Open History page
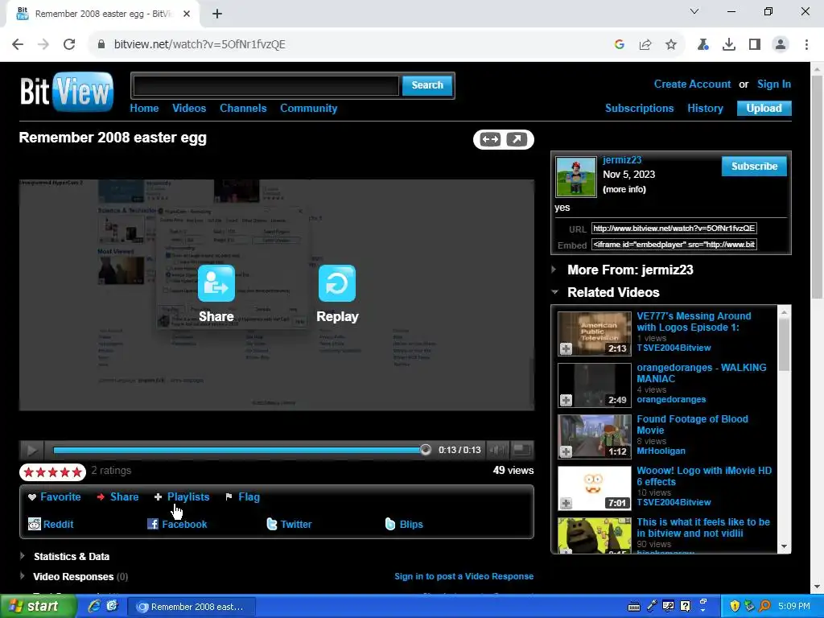Image resolution: width=824 pixels, height=618 pixels. (x=705, y=109)
